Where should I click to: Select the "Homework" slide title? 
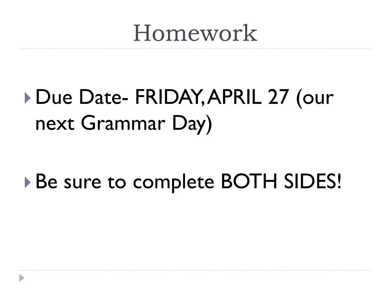pos(195,33)
